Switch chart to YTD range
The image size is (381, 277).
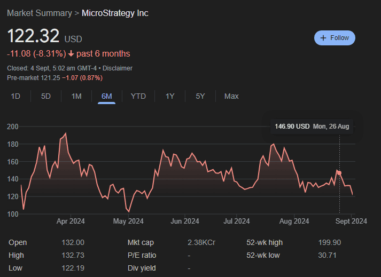click(x=138, y=96)
